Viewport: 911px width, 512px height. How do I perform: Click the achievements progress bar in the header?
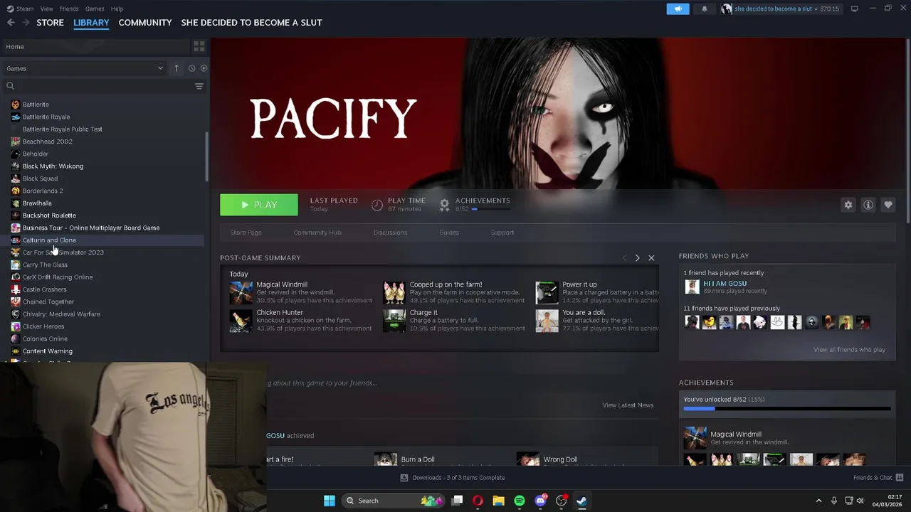coord(490,210)
